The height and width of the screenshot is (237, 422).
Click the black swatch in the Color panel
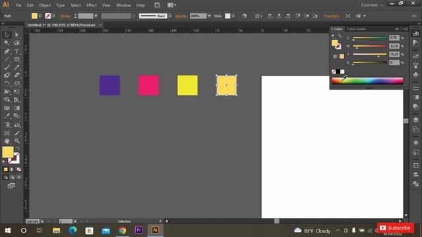click(338, 72)
